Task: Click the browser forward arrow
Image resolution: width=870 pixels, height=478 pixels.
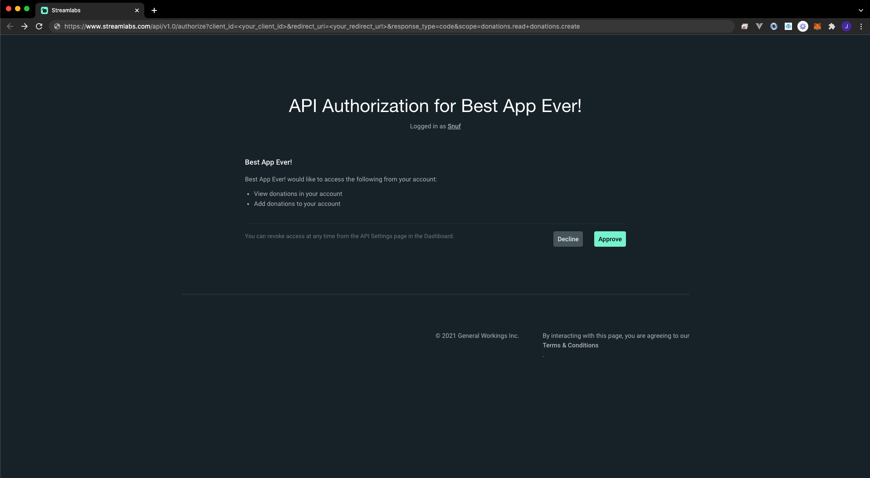Action: [24, 26]
